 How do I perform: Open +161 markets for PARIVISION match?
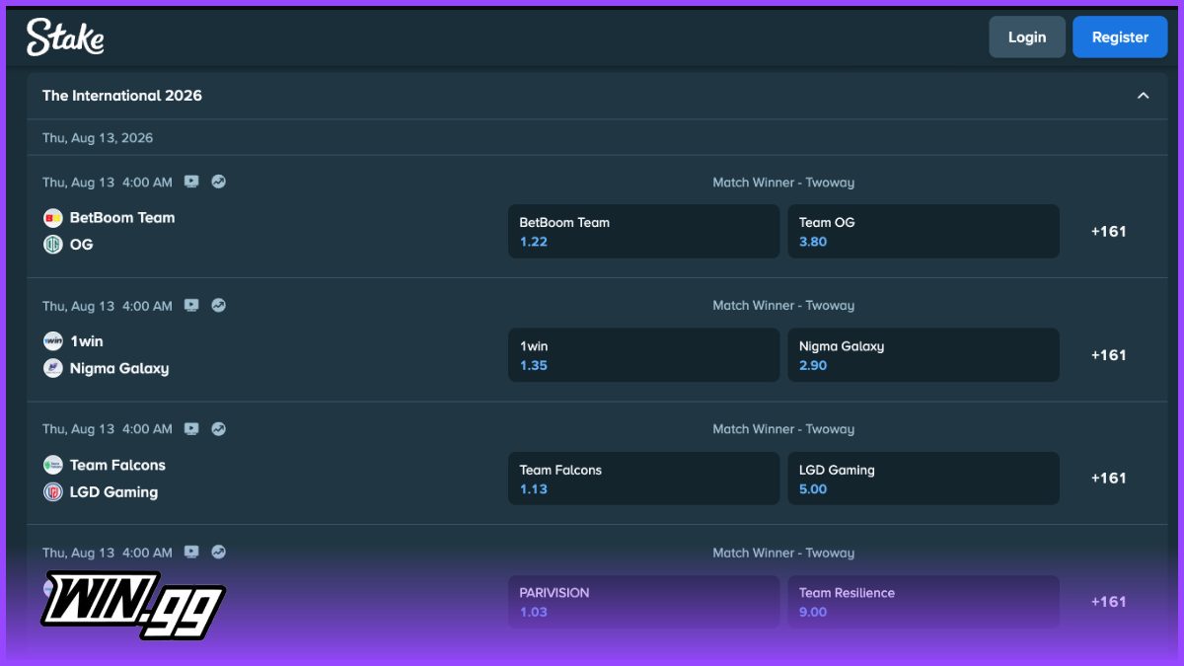pos(1108,602)
